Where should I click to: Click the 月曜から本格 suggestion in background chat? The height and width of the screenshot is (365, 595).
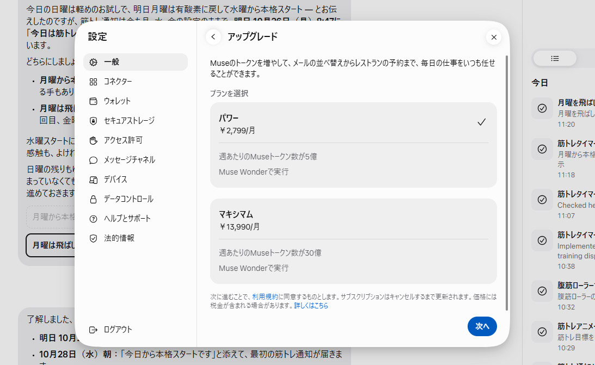click(x=51, y=217)
